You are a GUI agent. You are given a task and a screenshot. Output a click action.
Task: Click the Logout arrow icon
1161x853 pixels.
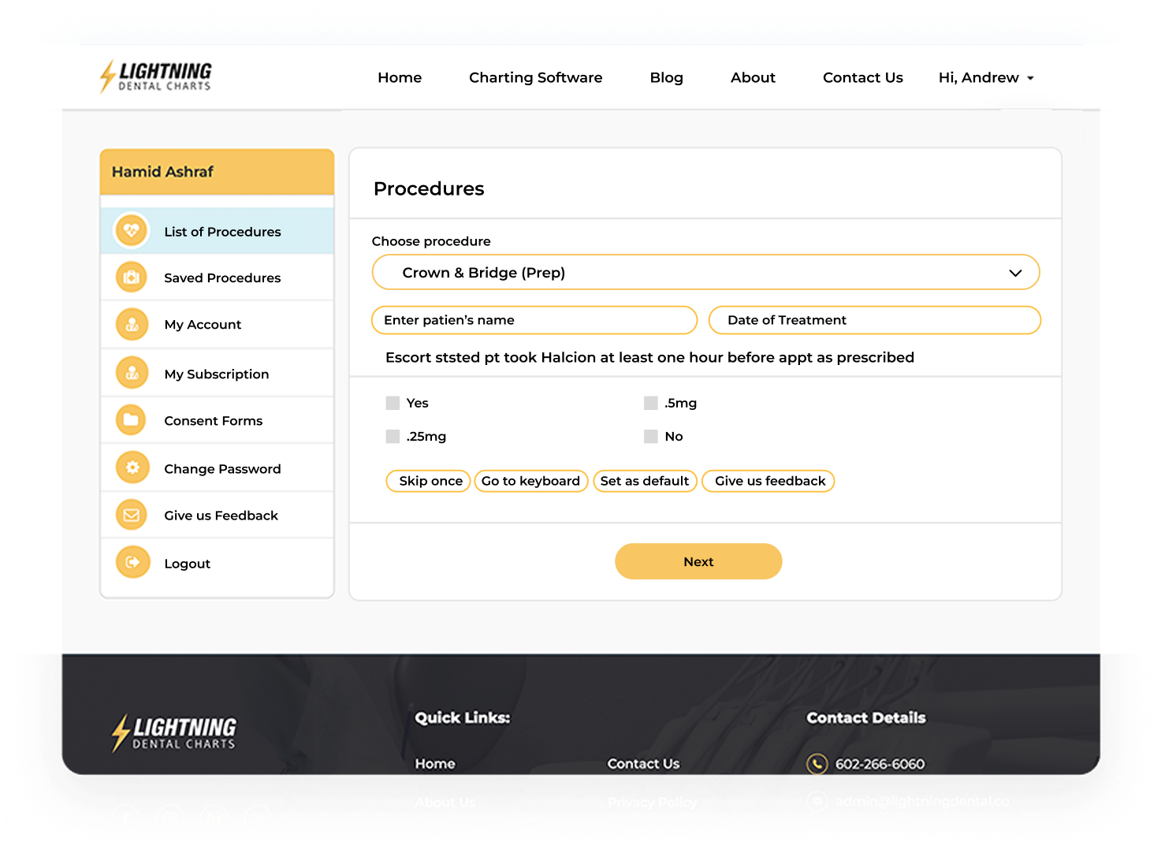pos(132,562)
